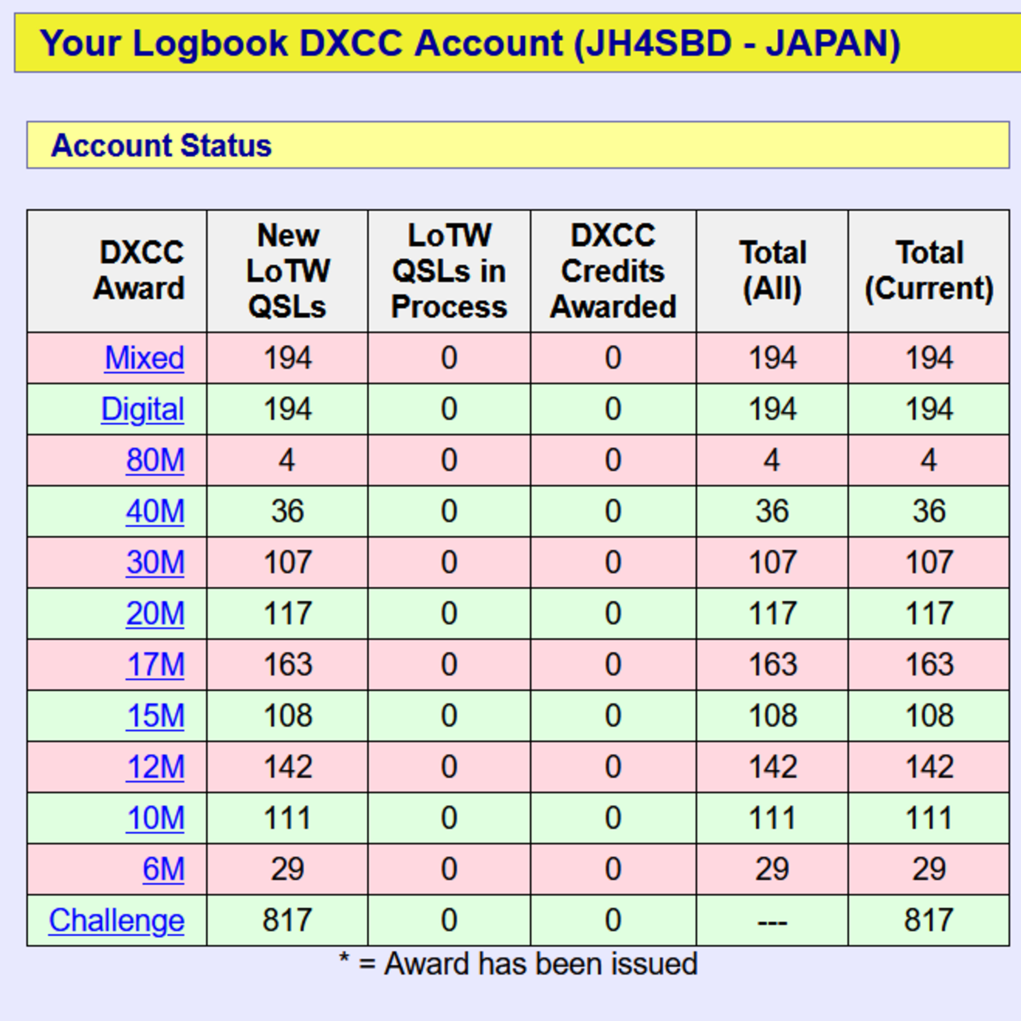This screenshot has height=1021, width=1021.
Task: Click the Digital row Total (Current) value 194
Action: pyautogui.click(x=929, y=409)
